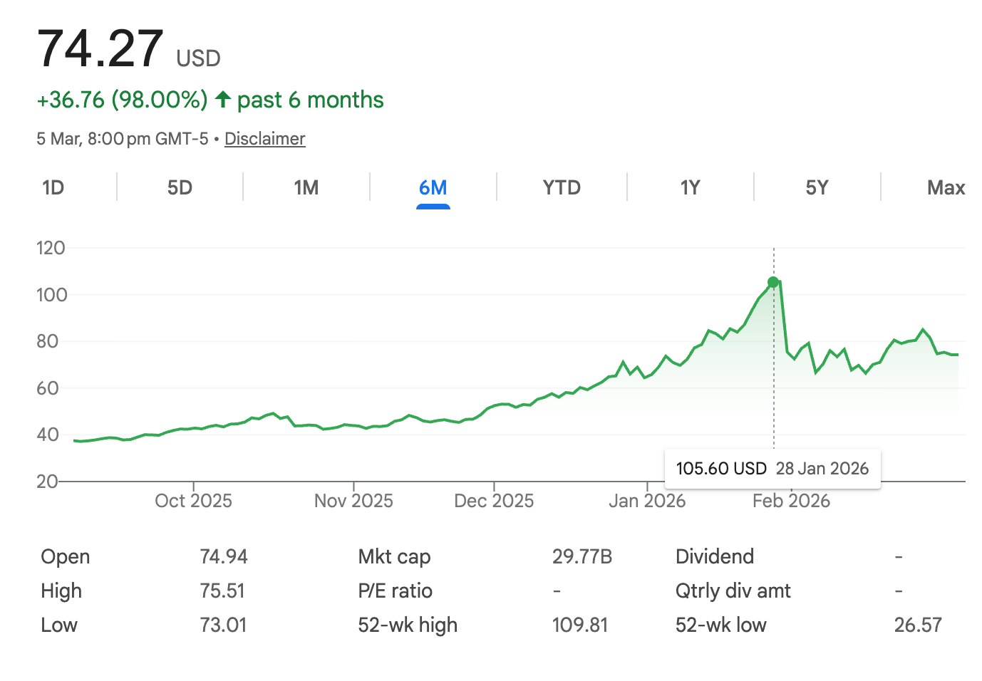
Task: Click the Mkt cap value 29.77B
Action: pyautogui.click(x=582, y=556)
